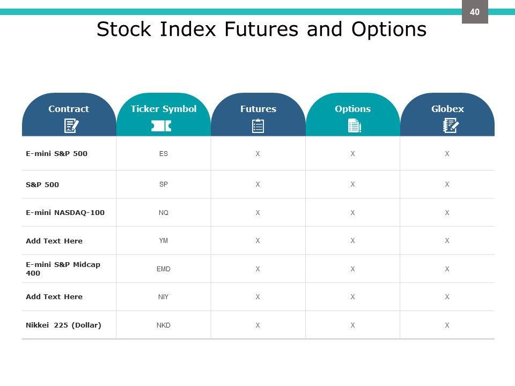Select the E-mini S&P 500 row label

[x=56, y=154]
